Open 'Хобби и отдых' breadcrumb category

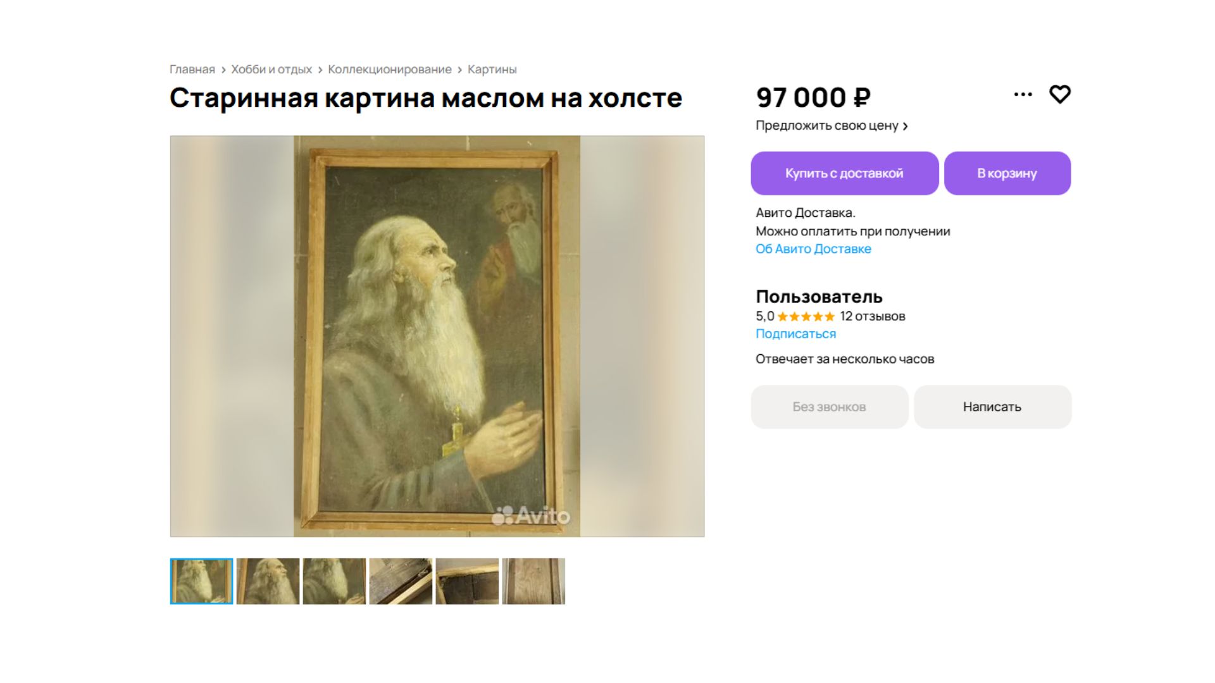[x=271, y=70]
